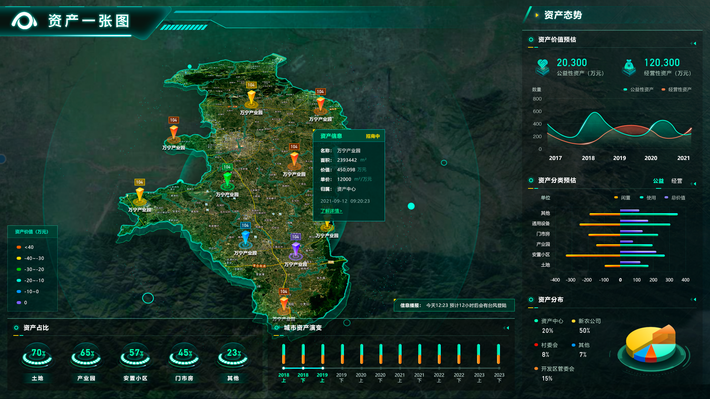710x399 pixels.
Task: Toggle the 闲置 legend item
Action: click(622, 198)
